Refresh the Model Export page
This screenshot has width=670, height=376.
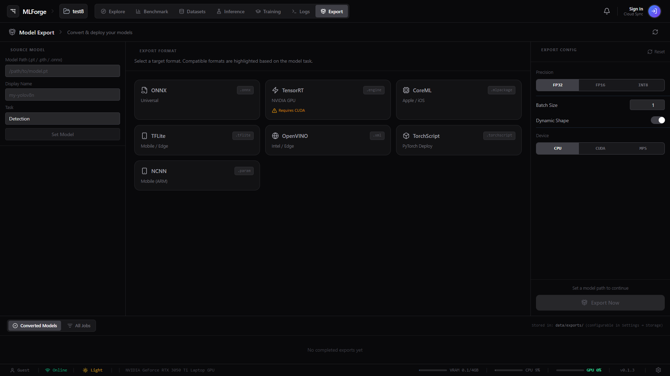(655, 32)
